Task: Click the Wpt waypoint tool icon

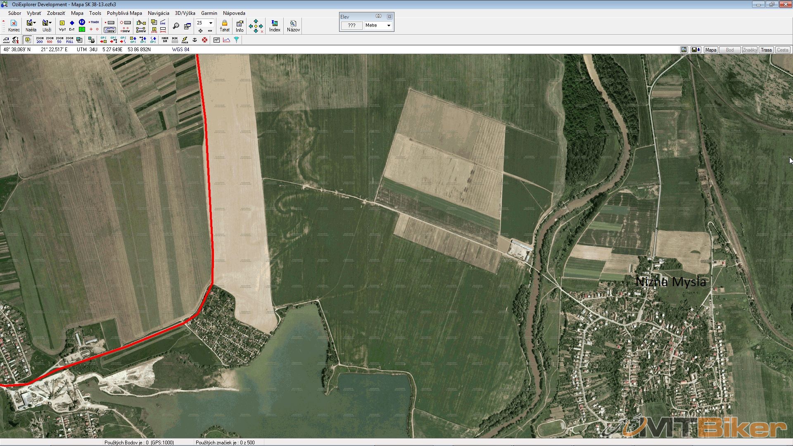Action: pos(62,26)
